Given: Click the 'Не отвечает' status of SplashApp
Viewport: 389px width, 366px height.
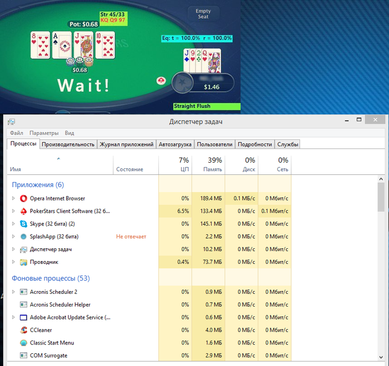Looking at the screenshot, I should [131, 237].
